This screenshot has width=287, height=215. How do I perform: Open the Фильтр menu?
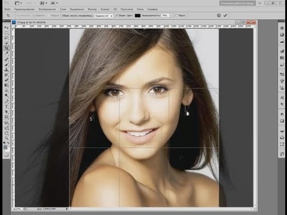pyautogui.click(x=92, y=9)
